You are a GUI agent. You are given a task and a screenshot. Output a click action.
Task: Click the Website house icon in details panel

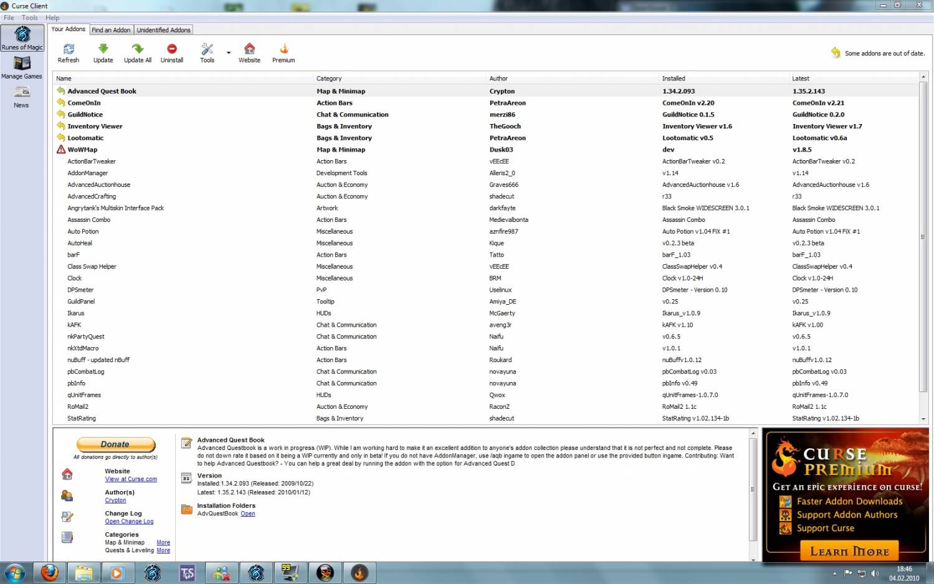pos(67,474)
